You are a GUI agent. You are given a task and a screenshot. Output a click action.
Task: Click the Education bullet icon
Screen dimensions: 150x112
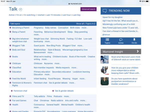tap(10, 72)
